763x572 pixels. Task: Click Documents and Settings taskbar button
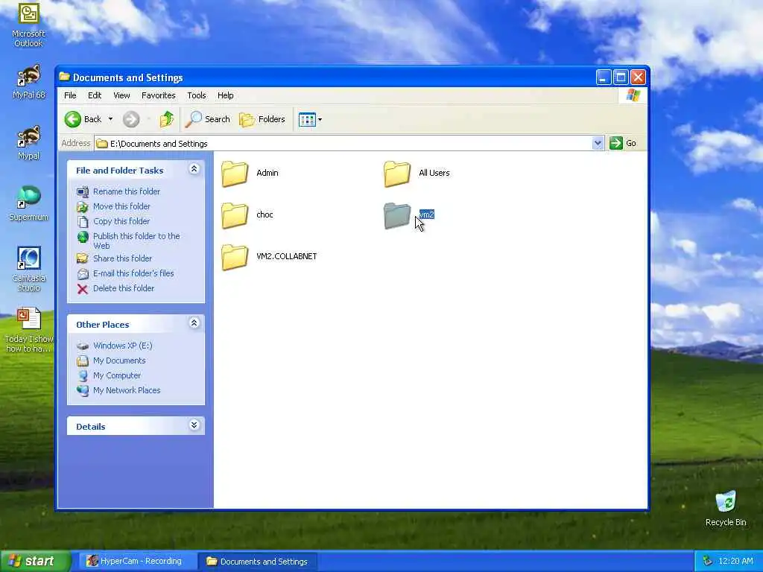pyautogui.click(x=257, y=562)
